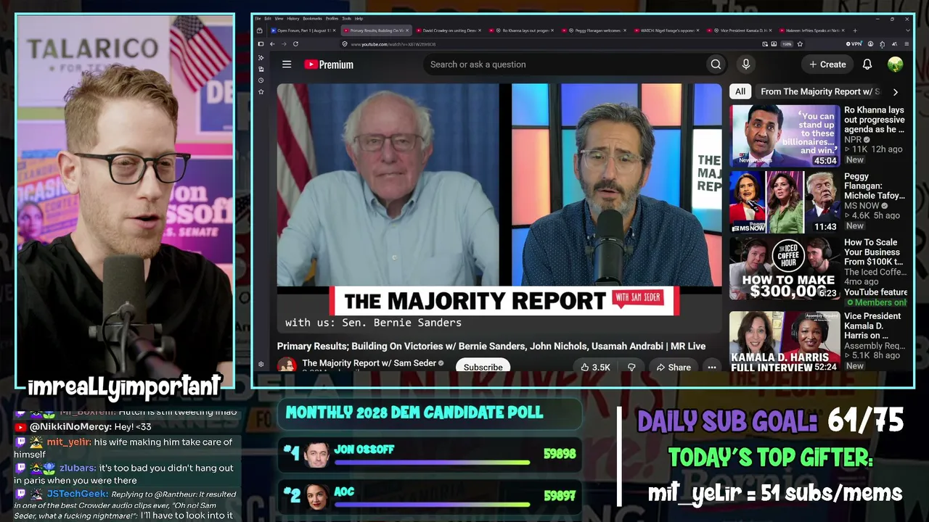This screenshot has width=929, height=522.
Task: Open the sidebar AI sparkle icon
Action: (261, 58)
